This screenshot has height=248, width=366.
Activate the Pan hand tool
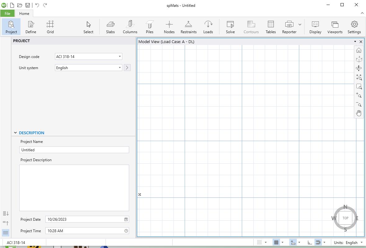pos(359,113)
